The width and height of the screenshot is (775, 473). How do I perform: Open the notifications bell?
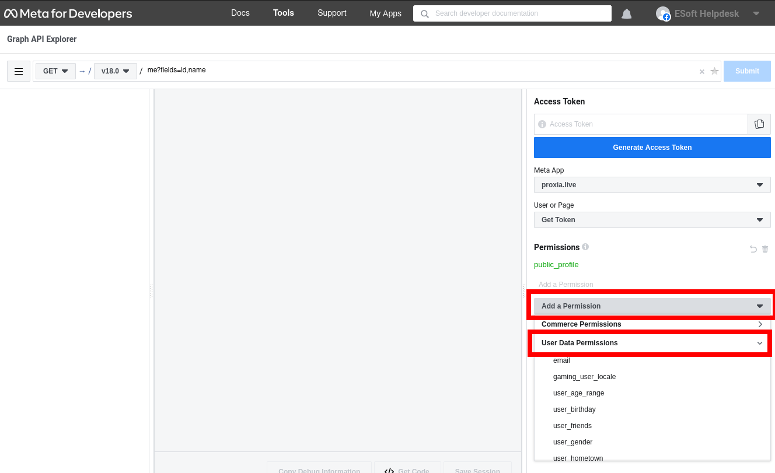click(627, 13)
